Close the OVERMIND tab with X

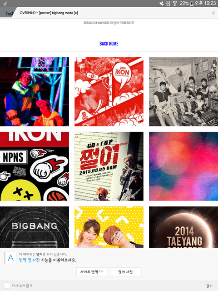pyautogui.click(x=213, y=13)
